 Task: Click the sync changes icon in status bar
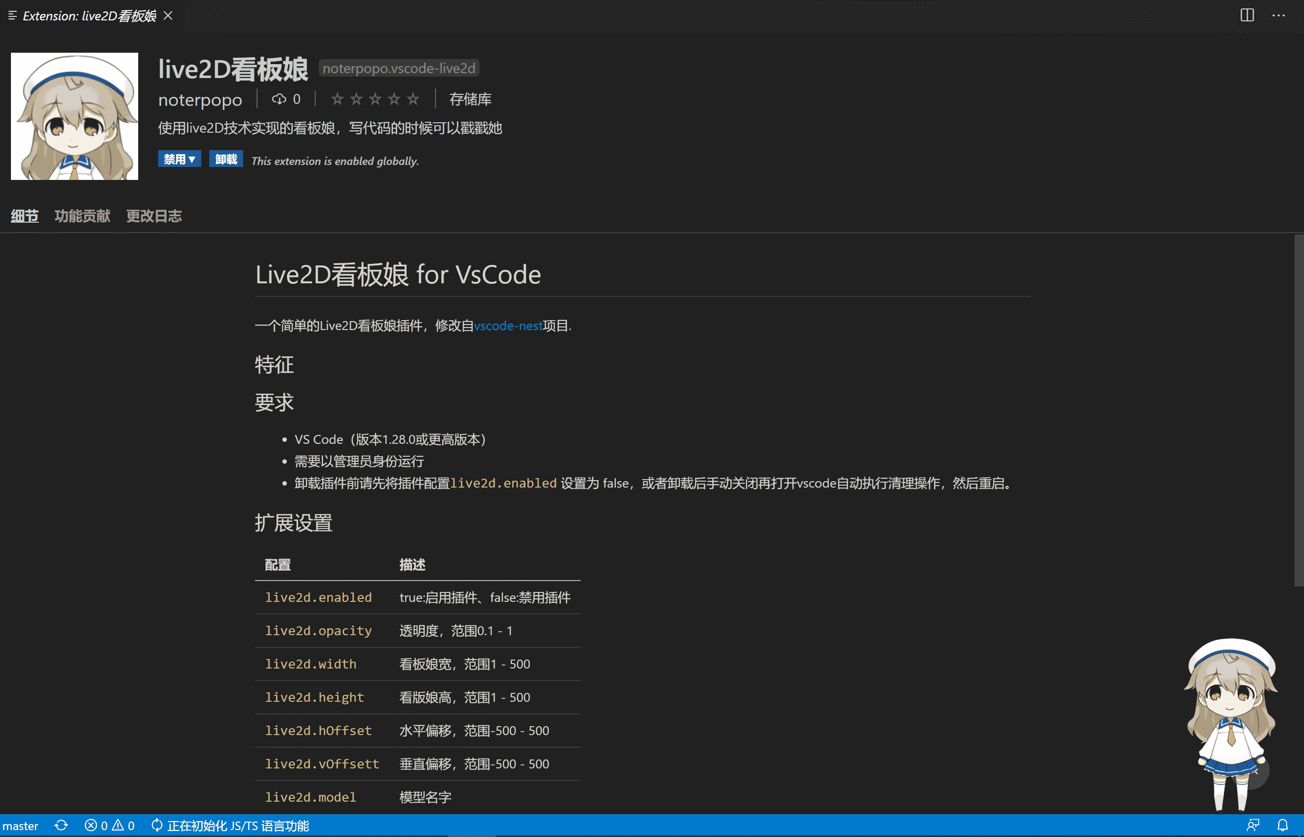coord(61,826)
